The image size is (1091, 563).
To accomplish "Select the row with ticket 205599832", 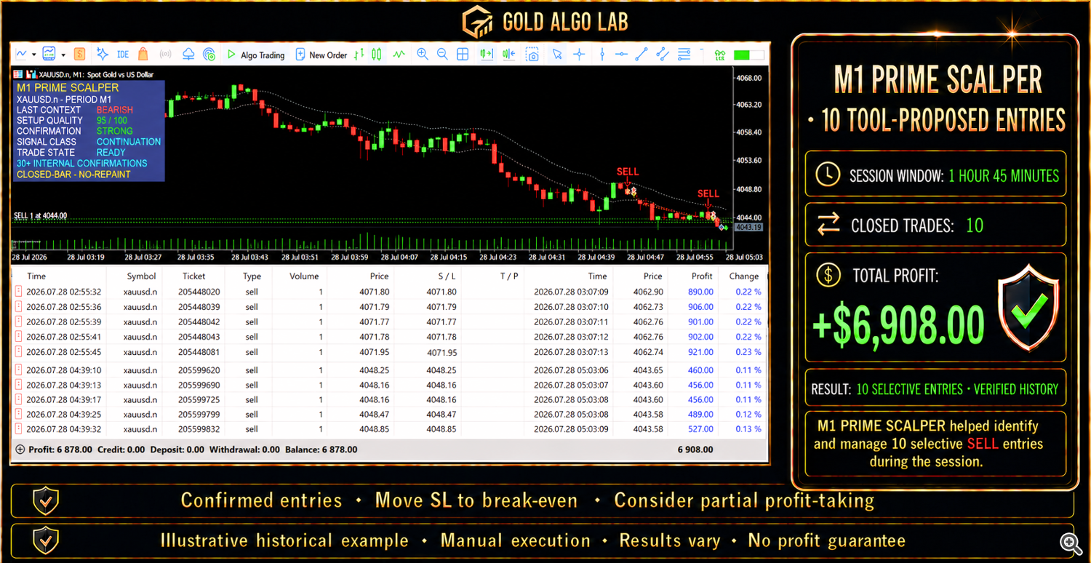I will [x=389, y=429].
